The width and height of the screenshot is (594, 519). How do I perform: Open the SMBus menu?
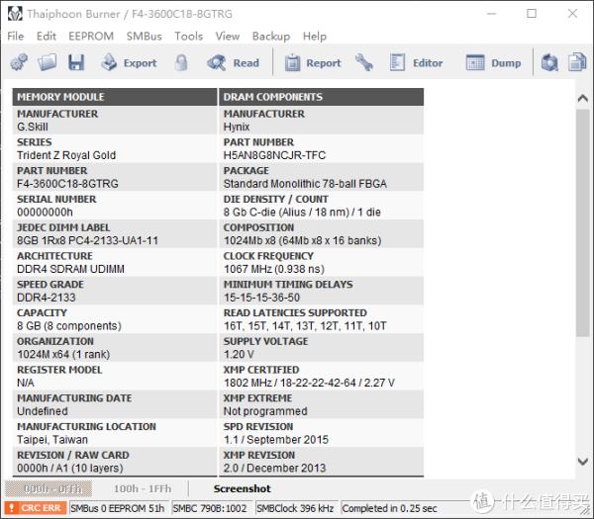(x=144, y=36)
